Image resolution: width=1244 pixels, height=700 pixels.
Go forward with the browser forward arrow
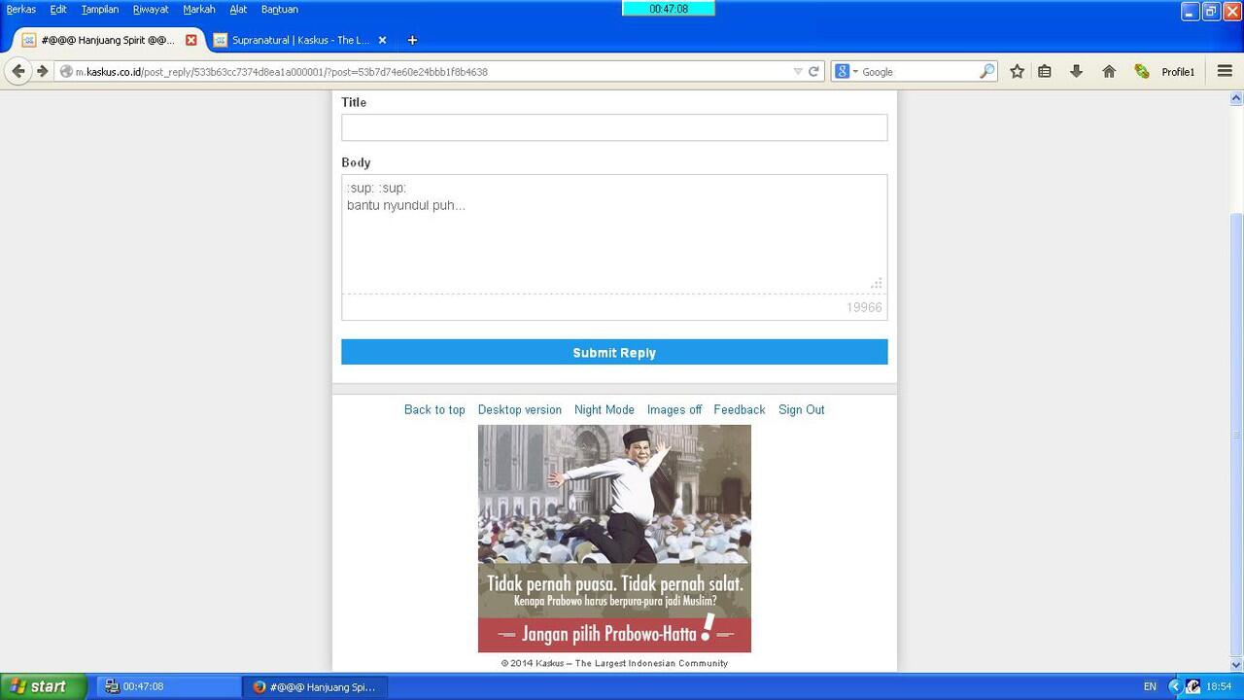click(42, 71)
